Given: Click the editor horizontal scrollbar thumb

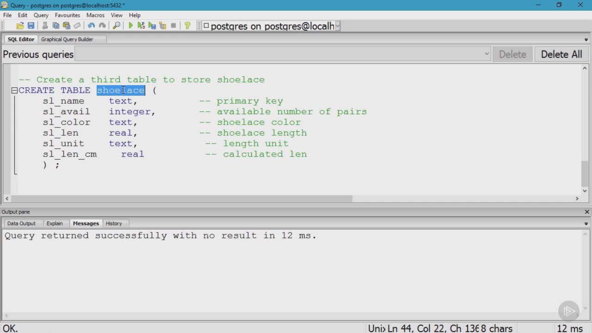Looking at the screenshot, I should pyautogui.click(x=182, y=198).
